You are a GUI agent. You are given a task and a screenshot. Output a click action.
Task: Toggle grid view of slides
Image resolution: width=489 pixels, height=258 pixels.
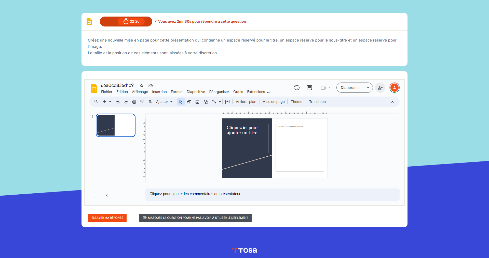click(x=94, y=196)
